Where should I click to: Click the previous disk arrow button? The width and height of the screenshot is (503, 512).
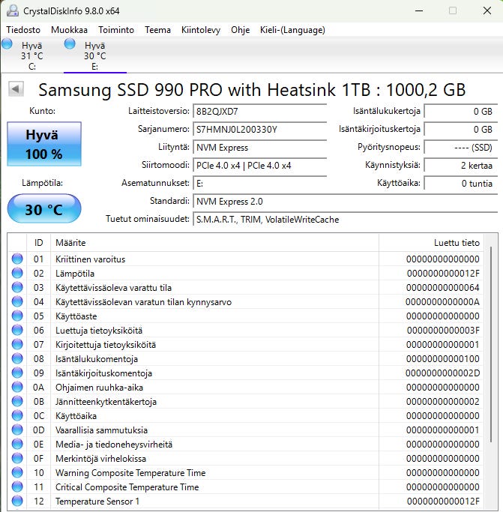tap(15, 90)
